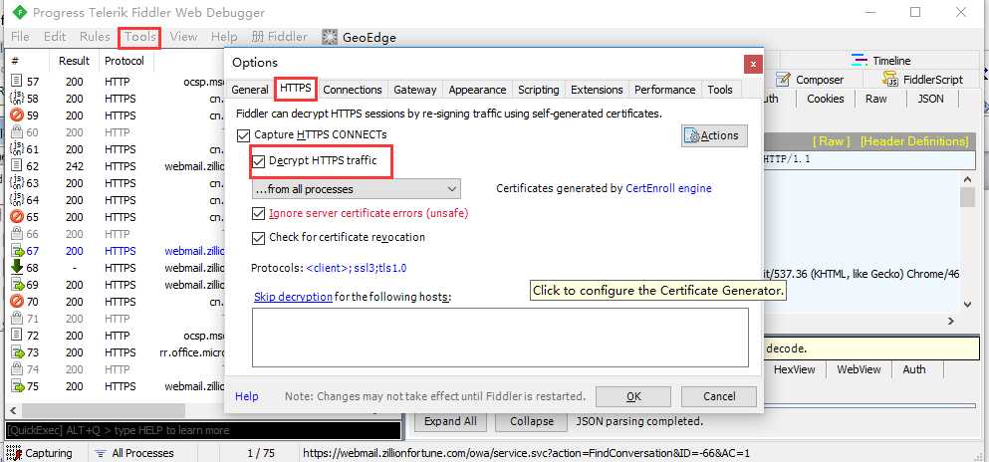Image resolution: width=989 pixels, height=462 pixels.
Task: Click the Collapse button
Action: click(x=532, y=421)
